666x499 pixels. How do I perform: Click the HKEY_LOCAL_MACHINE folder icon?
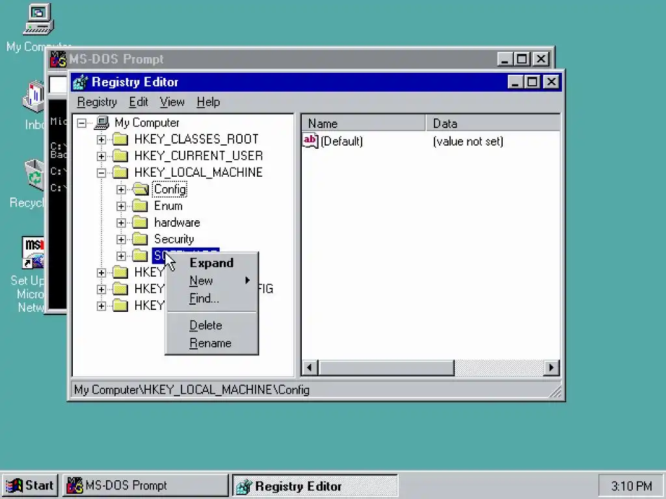pyautogui.click(x=120, y=172)
